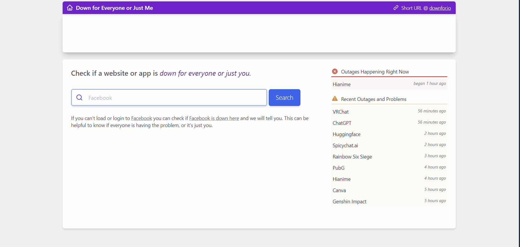Click the link chain icon beside Short URL
Image resolution: width=520 pixels, height=247 pixels.
point(396,8)
